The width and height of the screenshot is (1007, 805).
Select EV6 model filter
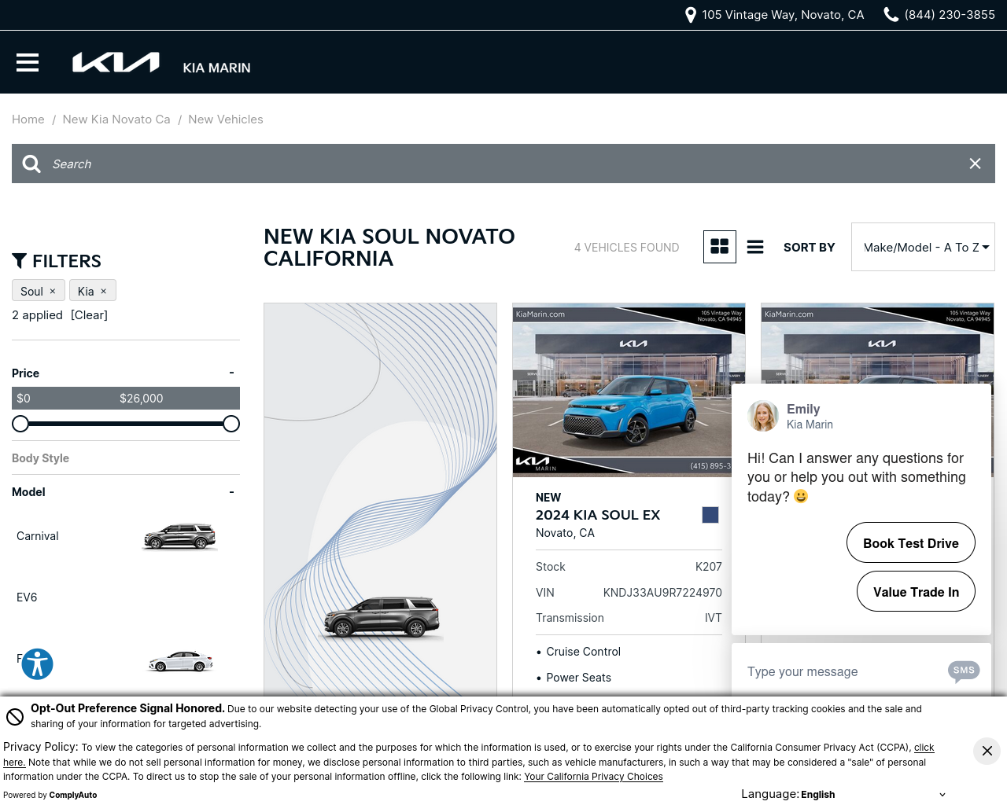(x=27, y=597)
